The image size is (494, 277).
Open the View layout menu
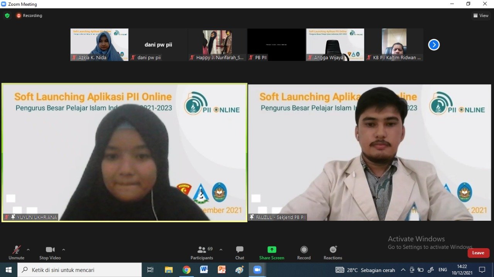(481, 15)
